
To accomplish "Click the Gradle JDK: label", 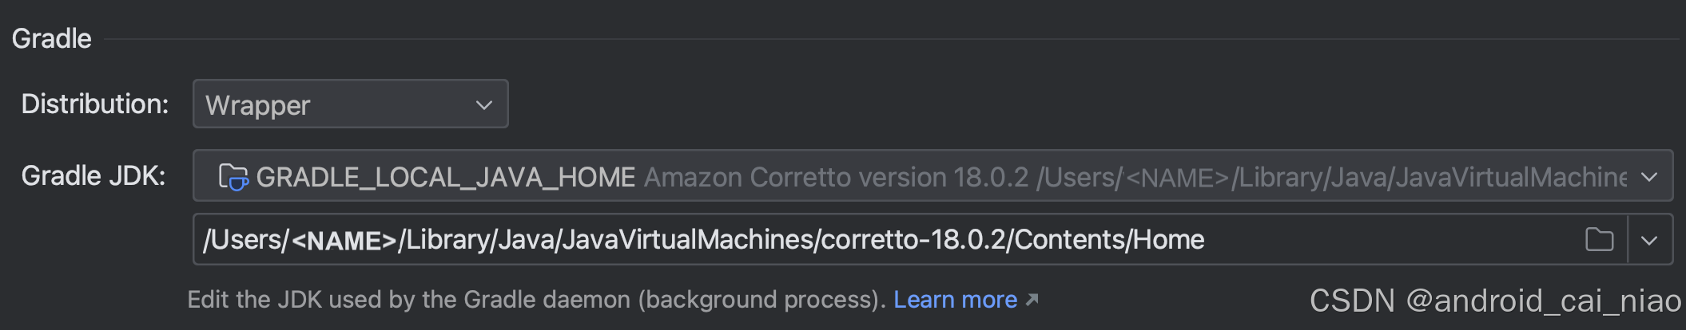I will pos(93,175).
